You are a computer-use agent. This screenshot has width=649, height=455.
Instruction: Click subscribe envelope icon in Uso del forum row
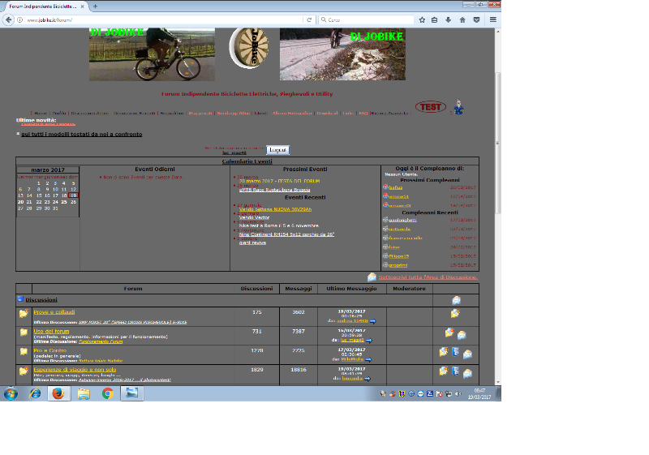click(462, 335)
